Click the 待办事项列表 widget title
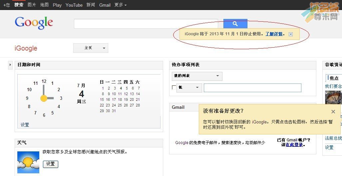Viewport: 342px width, 176px height. pyautogui.click(x=185, y=65)
